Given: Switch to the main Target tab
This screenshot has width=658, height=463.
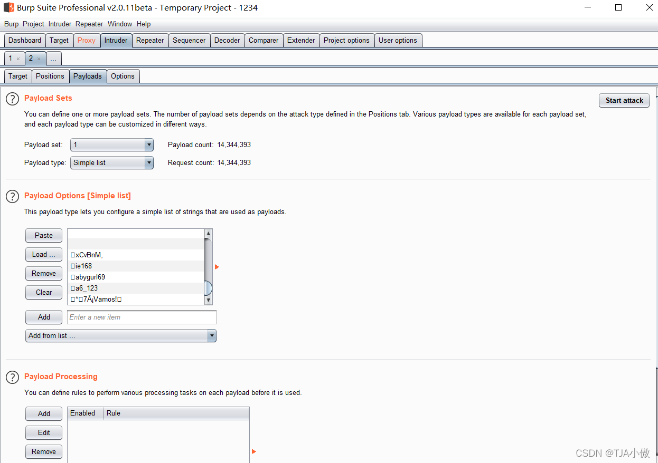Looking at the screenshot, I should (59, 40).
